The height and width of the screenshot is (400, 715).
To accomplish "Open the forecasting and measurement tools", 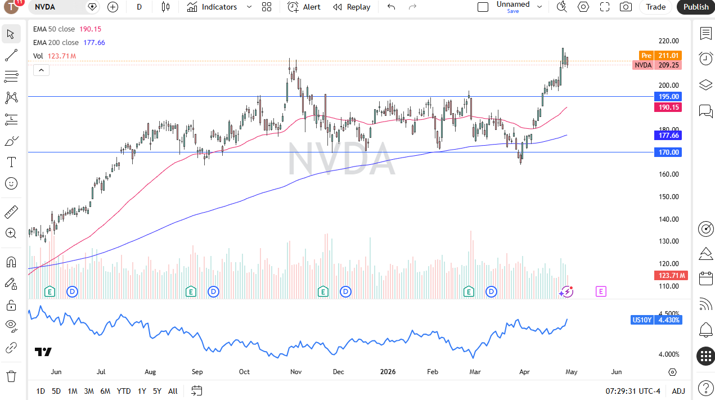I will [x=11, y=119].
